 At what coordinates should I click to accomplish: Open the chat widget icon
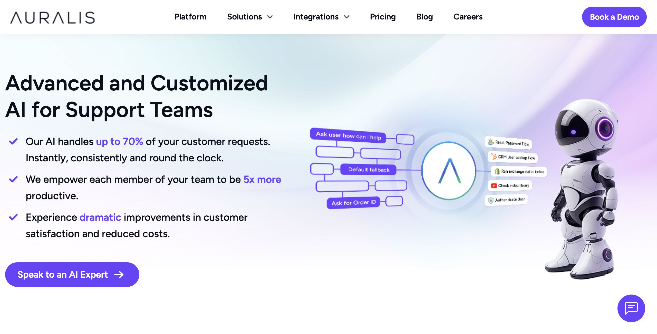631,308
